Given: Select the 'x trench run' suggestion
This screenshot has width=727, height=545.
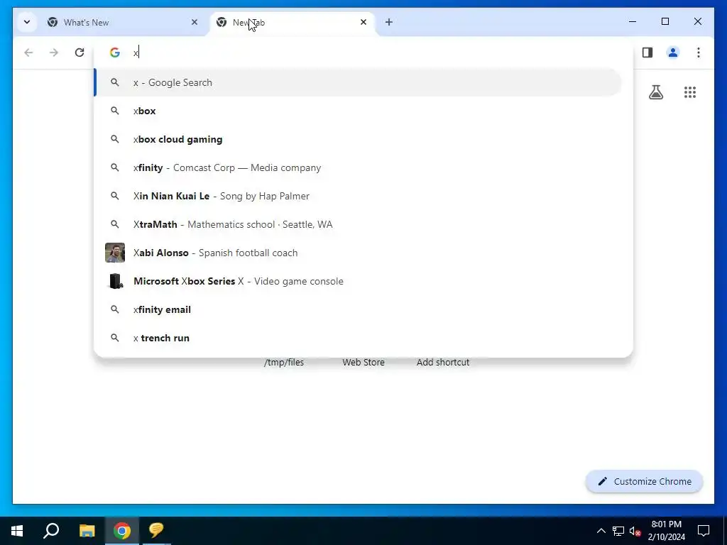Looking at the screenshot, I should (358, 338).
